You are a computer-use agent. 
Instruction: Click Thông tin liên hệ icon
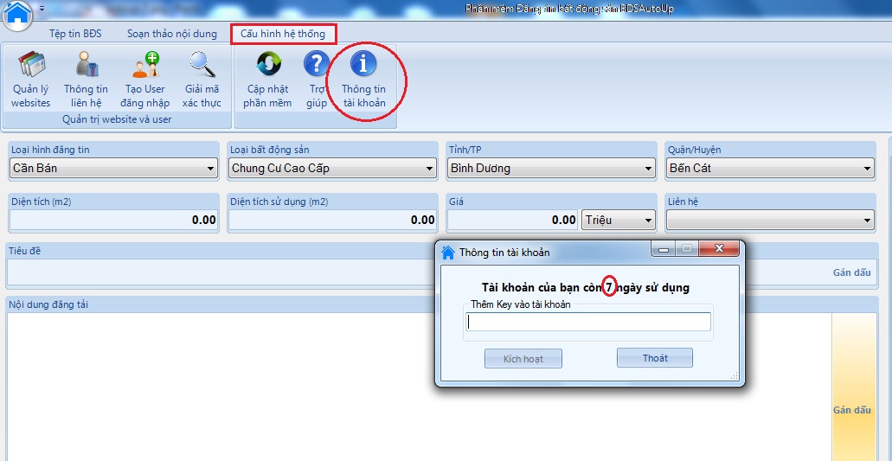coord(86,79)
